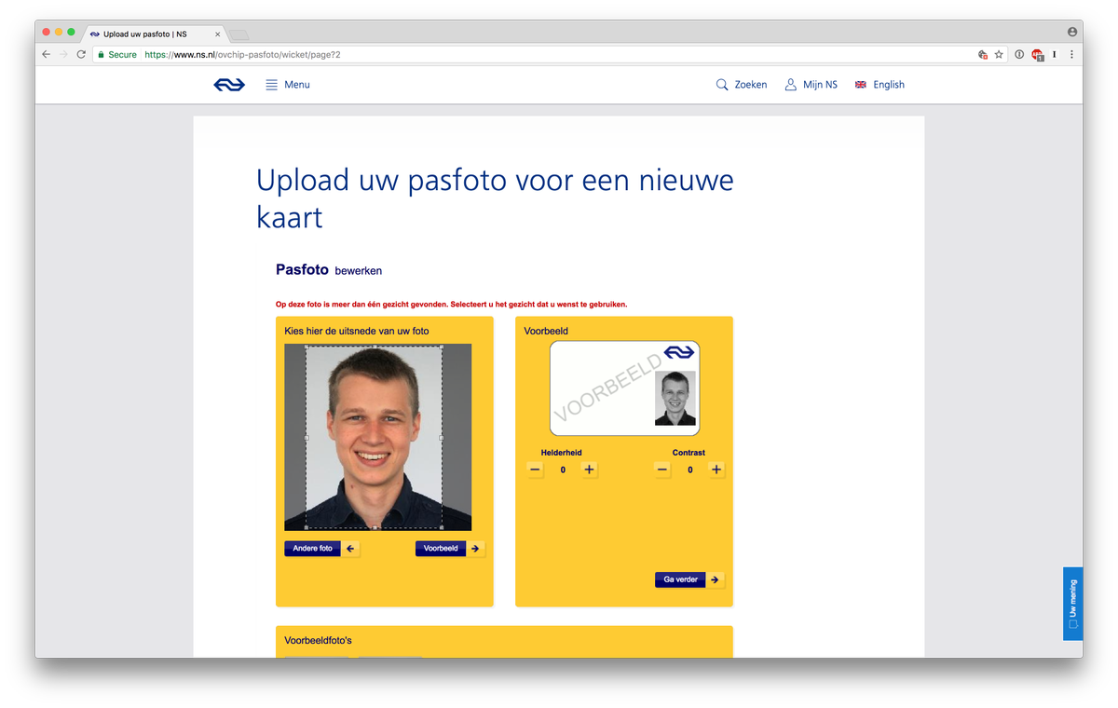Image resolution: width=1118 pixels, height=708 pixels.
Task: Click the Voorbeeldfoto's heading
Action: coord(318,641)
